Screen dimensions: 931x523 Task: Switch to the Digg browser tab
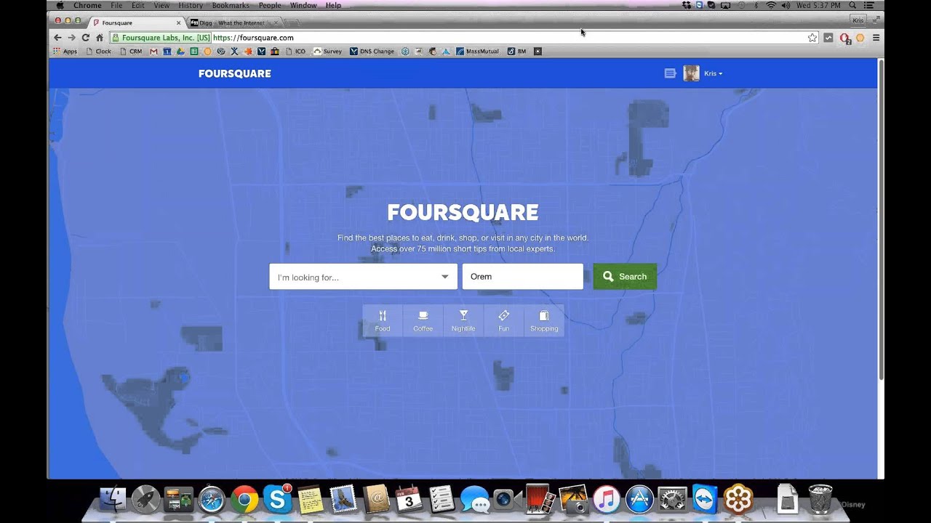233,23
